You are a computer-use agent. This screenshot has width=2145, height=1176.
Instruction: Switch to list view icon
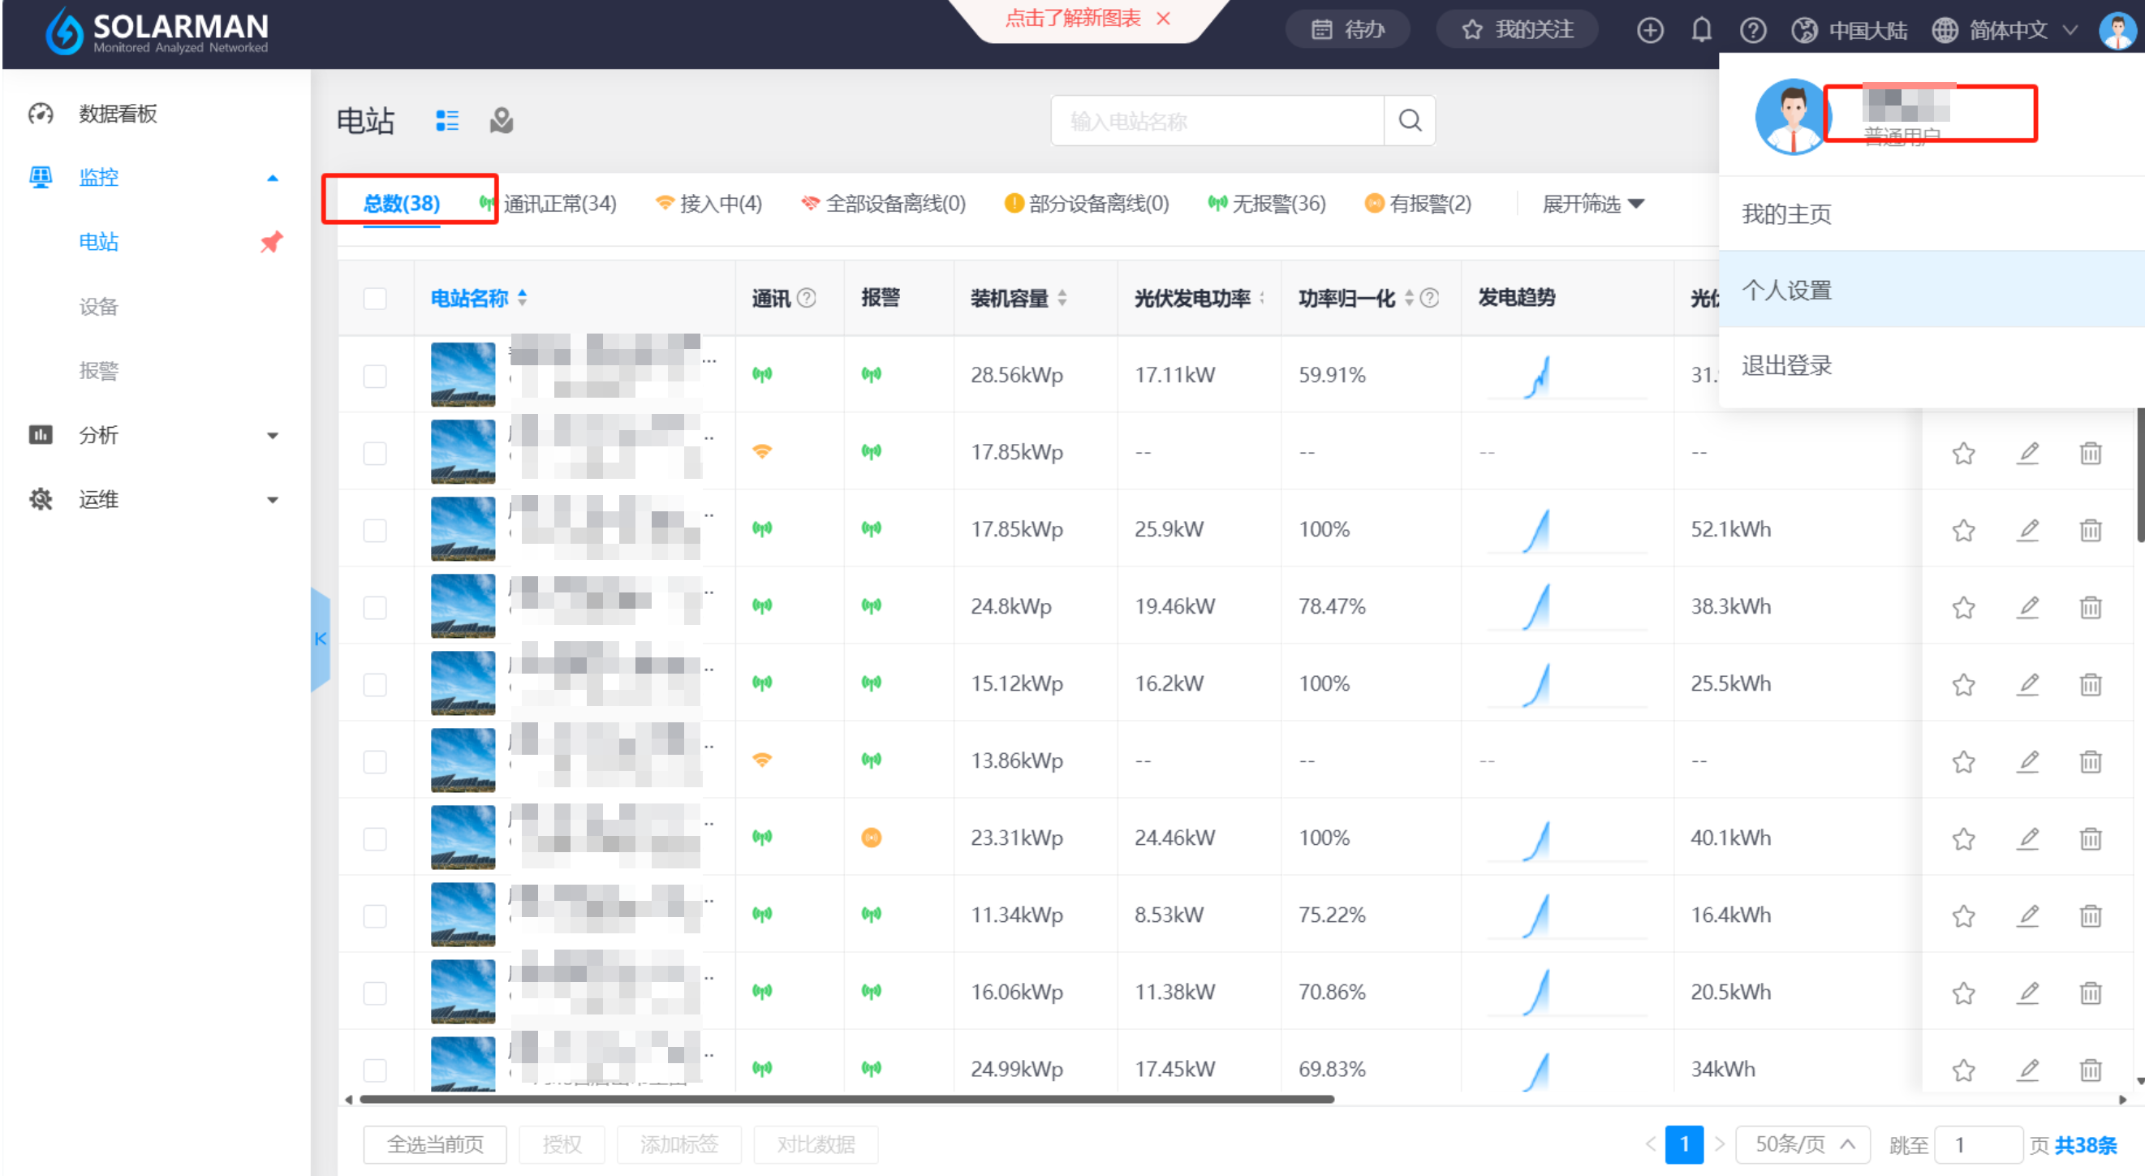[447, 121]
